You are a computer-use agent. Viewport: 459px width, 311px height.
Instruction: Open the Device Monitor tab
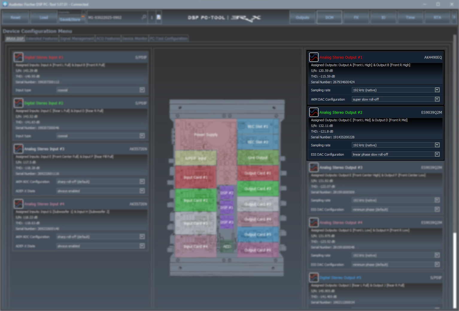point(135,39)
